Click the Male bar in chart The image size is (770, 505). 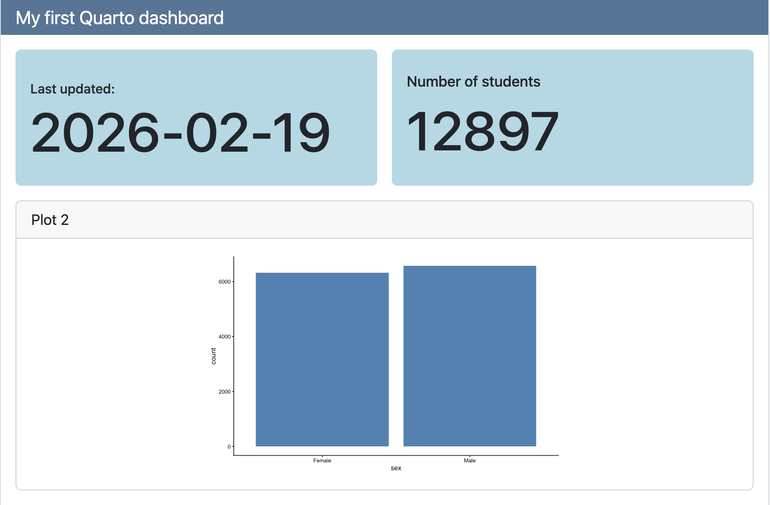(470, 356)
